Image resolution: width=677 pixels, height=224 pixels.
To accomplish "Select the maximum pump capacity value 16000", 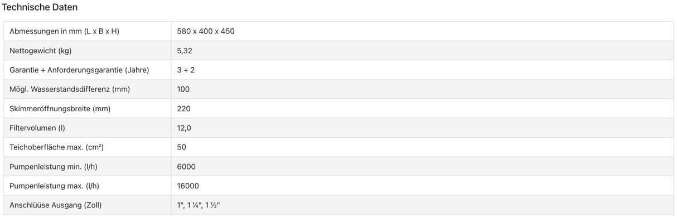I will [x=188, y=186].
